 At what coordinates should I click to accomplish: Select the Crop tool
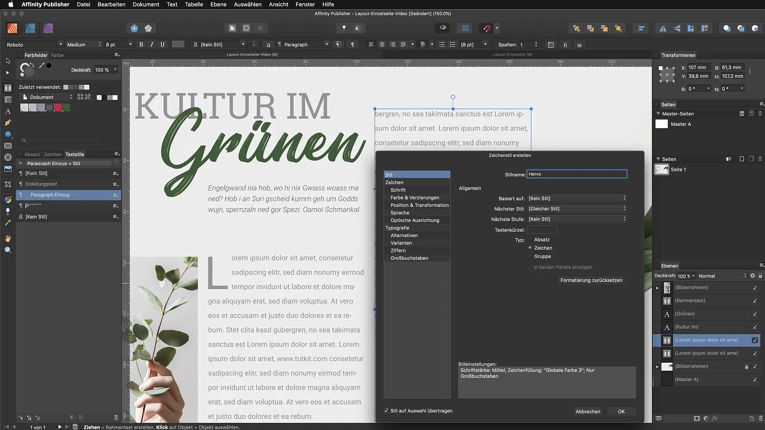tap(8, 184)
